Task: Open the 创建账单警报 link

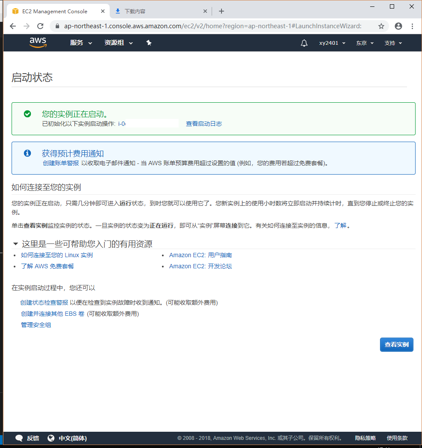Action: pos(61,163)
